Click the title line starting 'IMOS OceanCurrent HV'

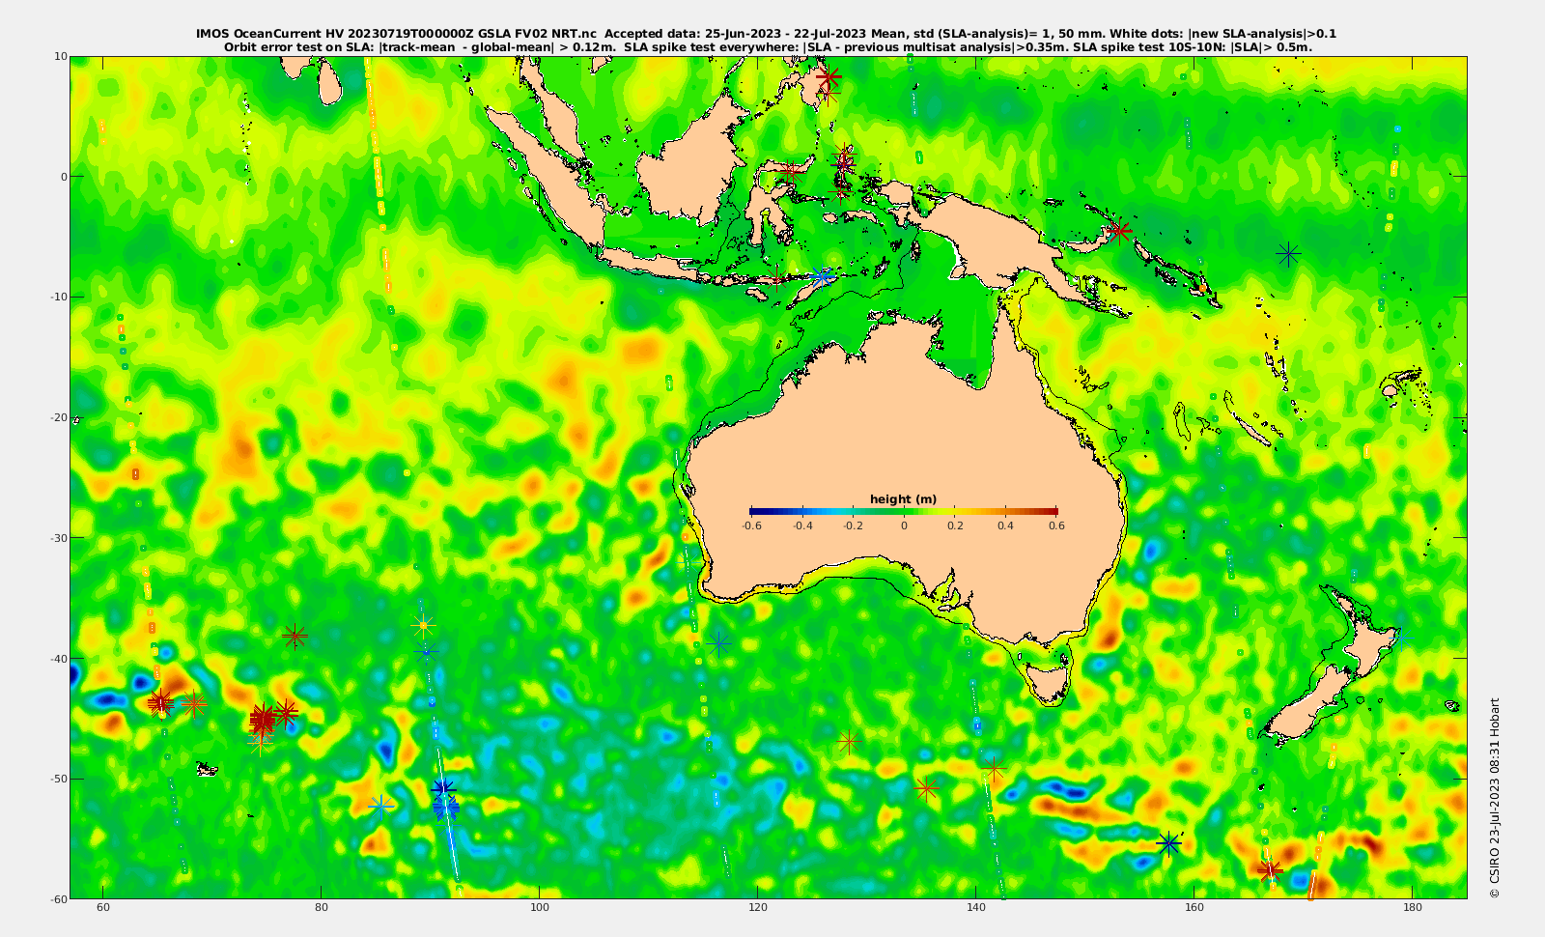coord(767,34)
